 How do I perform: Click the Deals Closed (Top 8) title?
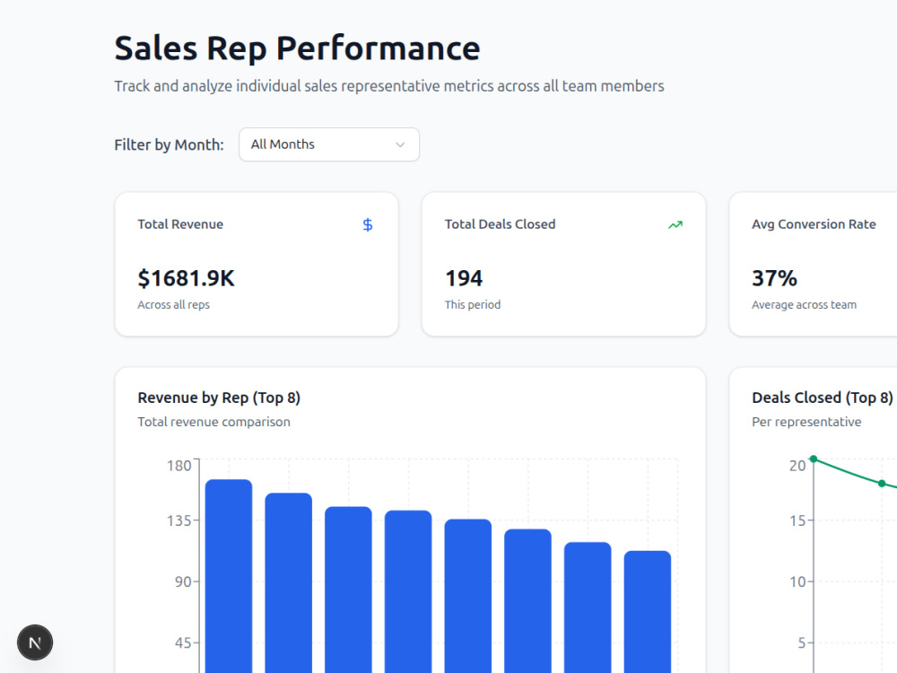click(822, 398)
